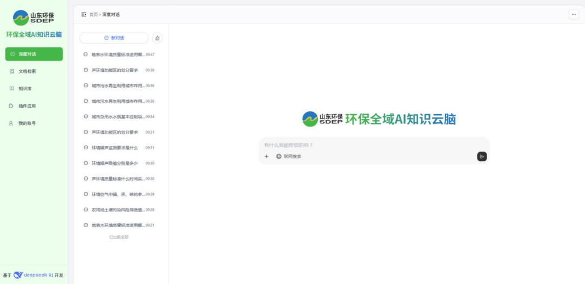Screen dimensions: 585x284
Task: Open 09:31 conversation 声环境功能区的划分要求
Action: coord(119,133)
